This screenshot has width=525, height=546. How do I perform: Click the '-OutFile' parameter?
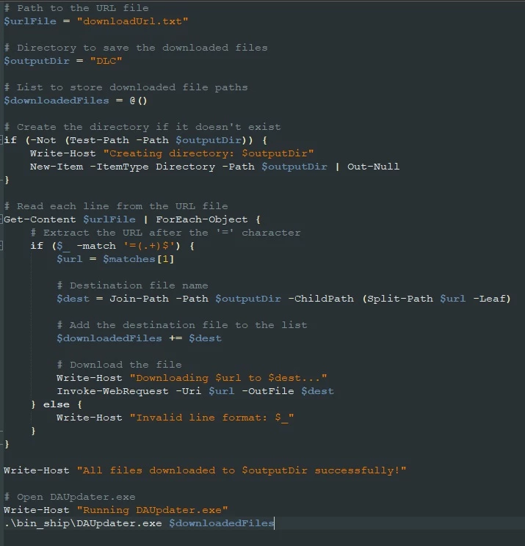[268, 392]
